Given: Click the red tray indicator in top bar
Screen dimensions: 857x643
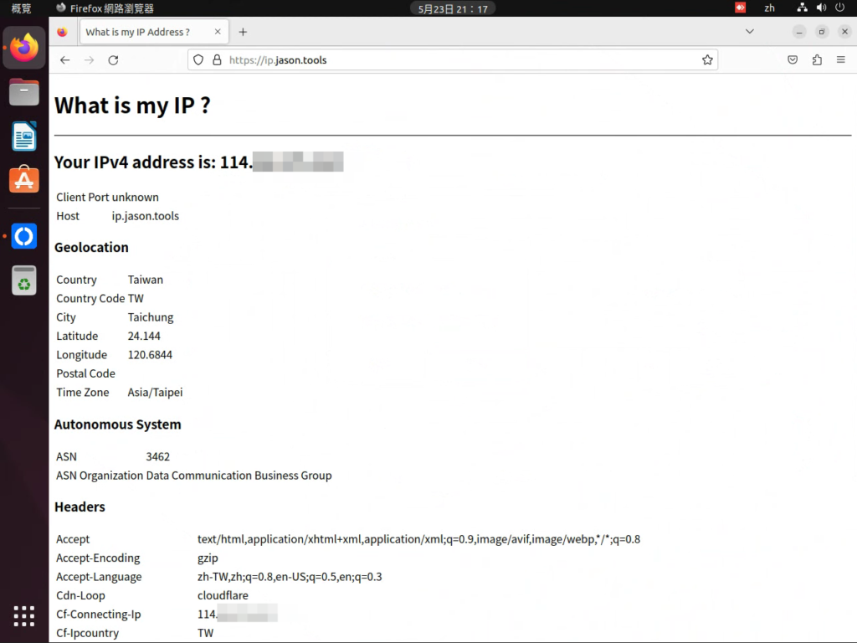Looking at the screenshot, I should (x=740, y=8).
